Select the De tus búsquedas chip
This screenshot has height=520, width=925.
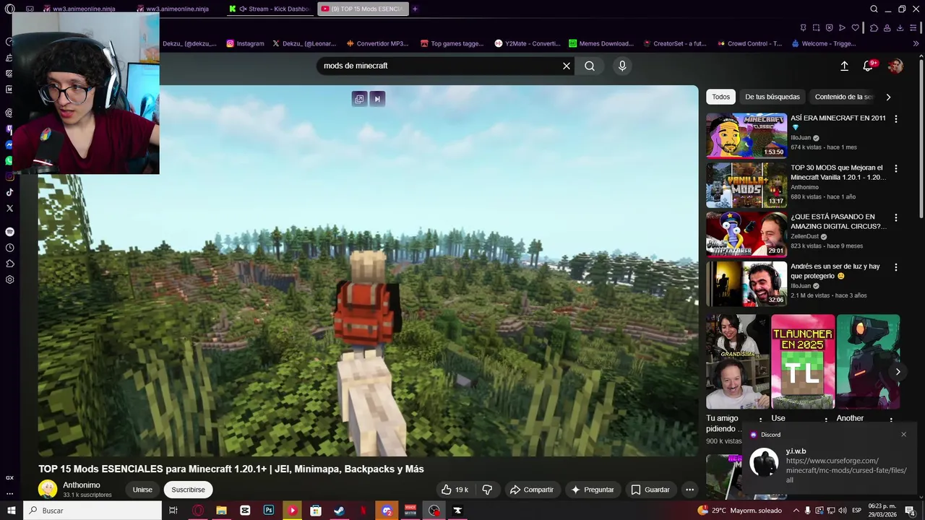pyautogui.click(x=773, y=97)
